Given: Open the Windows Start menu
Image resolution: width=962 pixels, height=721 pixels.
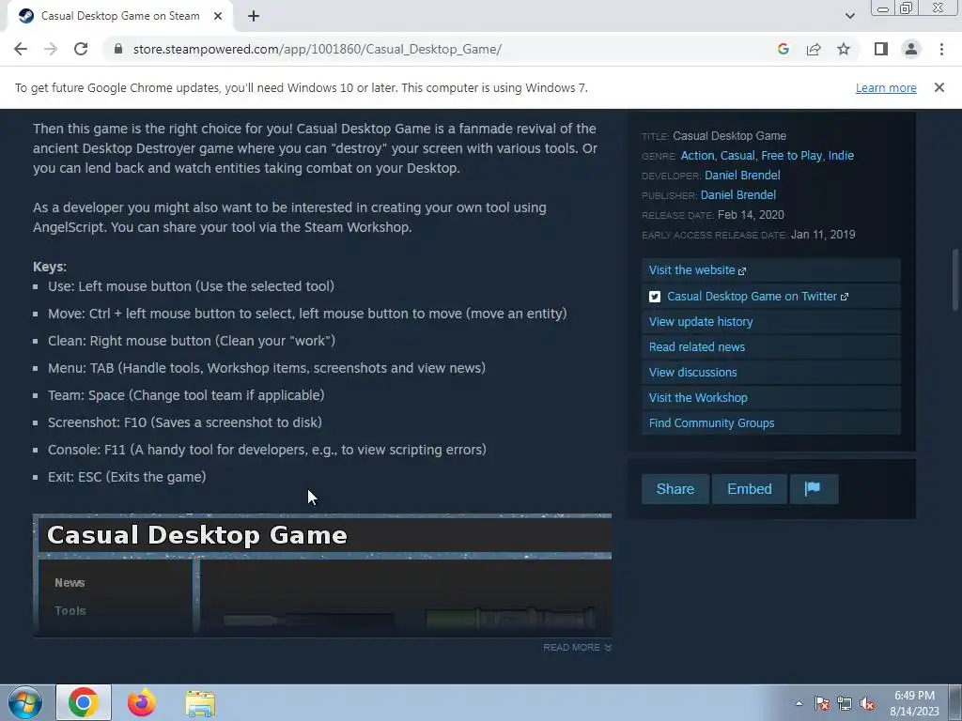Looking at the screenshot, I should [25, 702].
